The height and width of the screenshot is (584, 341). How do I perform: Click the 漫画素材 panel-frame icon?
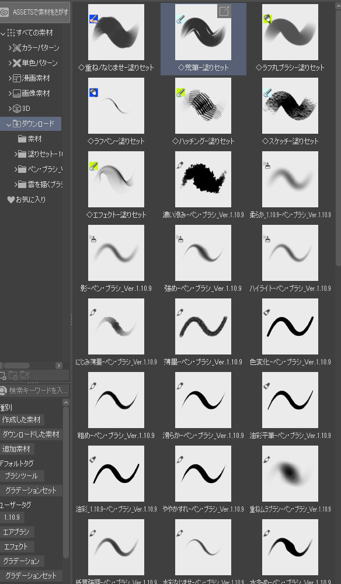[16, 78]
